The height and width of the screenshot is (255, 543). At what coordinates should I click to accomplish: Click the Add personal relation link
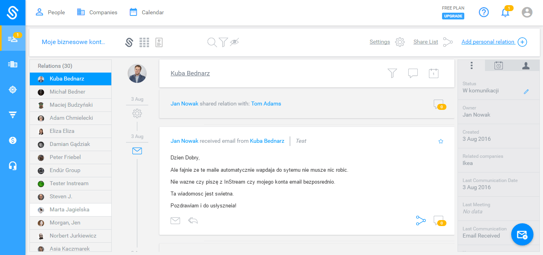[488, 42]
